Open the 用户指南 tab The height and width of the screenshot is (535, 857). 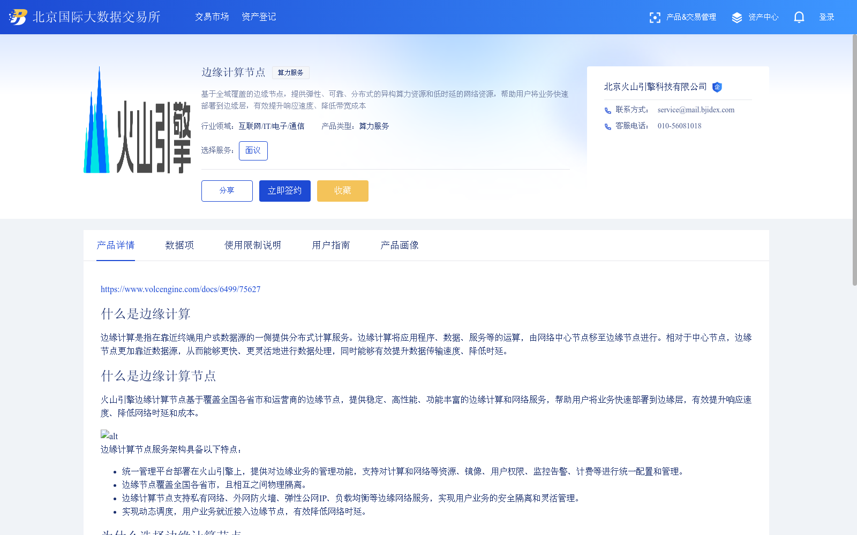(331, 245)
